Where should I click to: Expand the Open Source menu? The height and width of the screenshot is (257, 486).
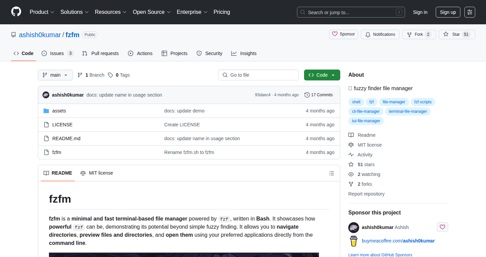point(152,12)
